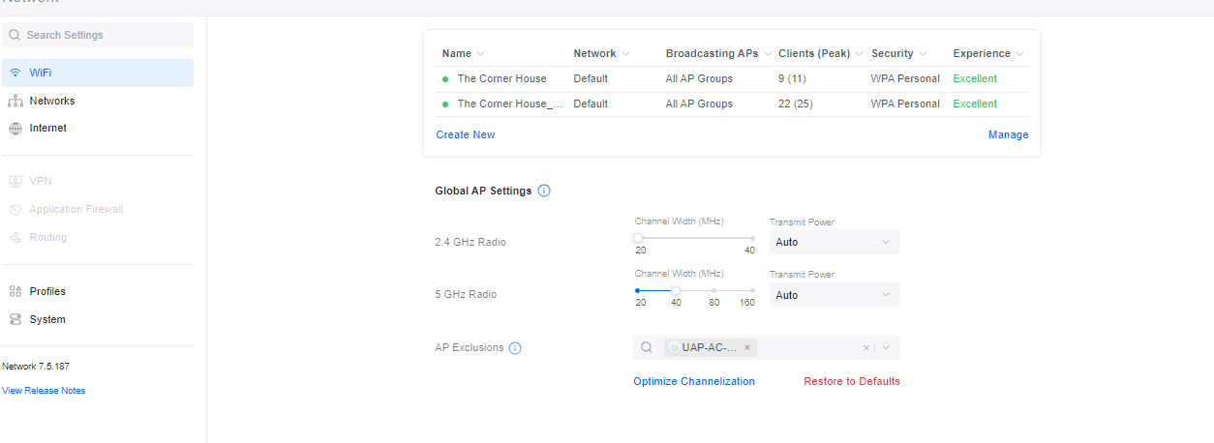Image resolution: width=1214 pixels, height=443 pixels.
Task: Click the Search Settings field
Action: (97, 35)
